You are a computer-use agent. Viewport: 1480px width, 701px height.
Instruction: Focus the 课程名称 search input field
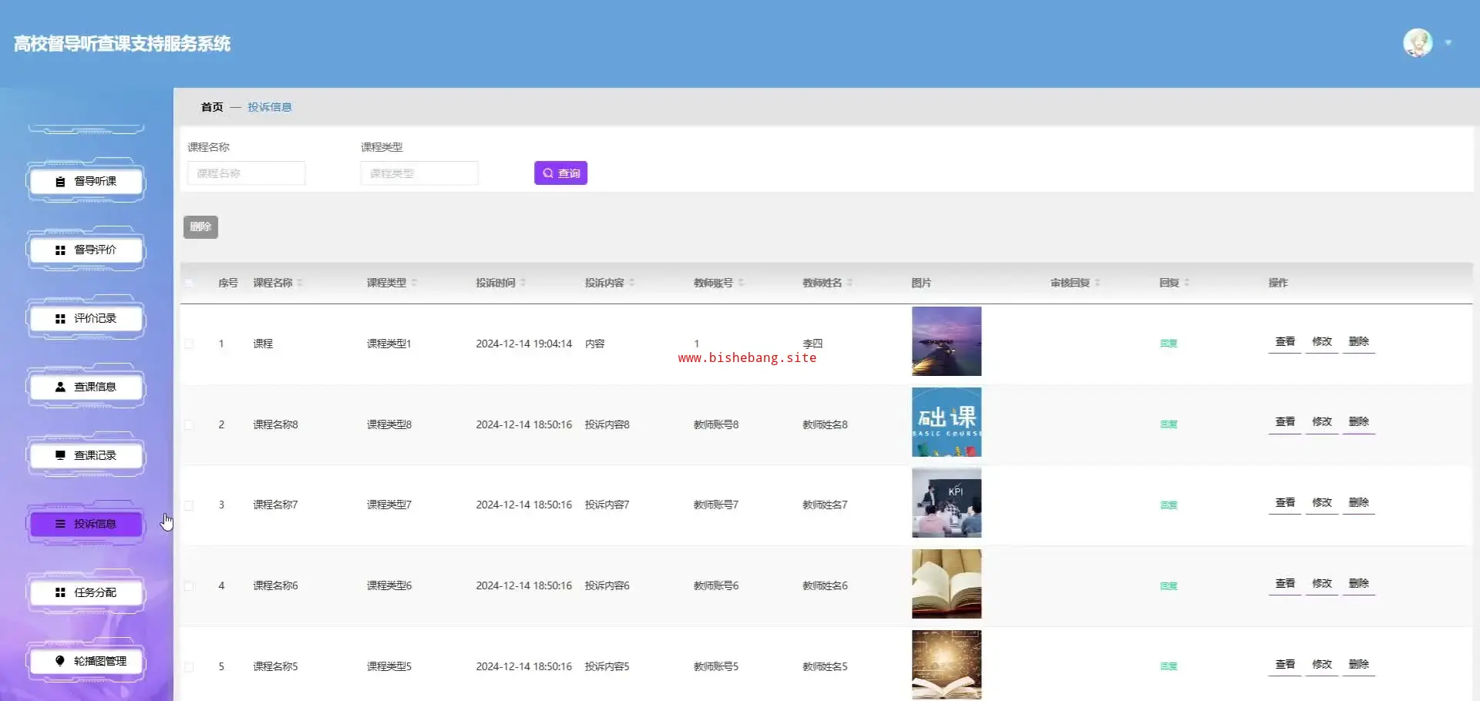point(246,173)
